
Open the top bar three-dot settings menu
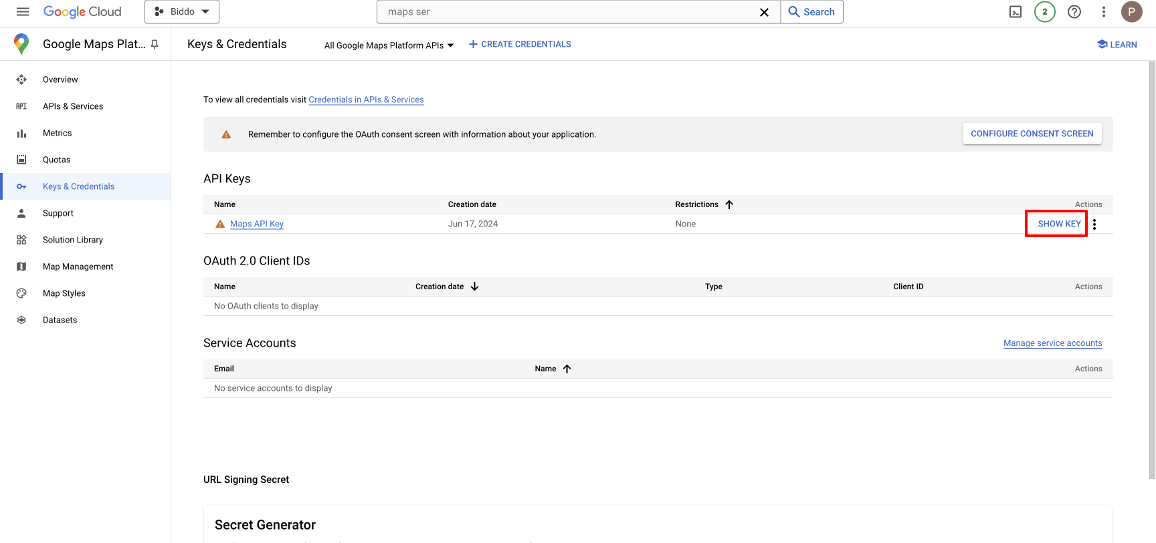[x=1104, y=12]
